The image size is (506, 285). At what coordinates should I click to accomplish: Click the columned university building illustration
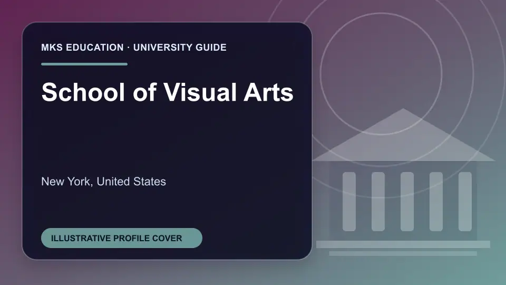[x=403, y=183]
